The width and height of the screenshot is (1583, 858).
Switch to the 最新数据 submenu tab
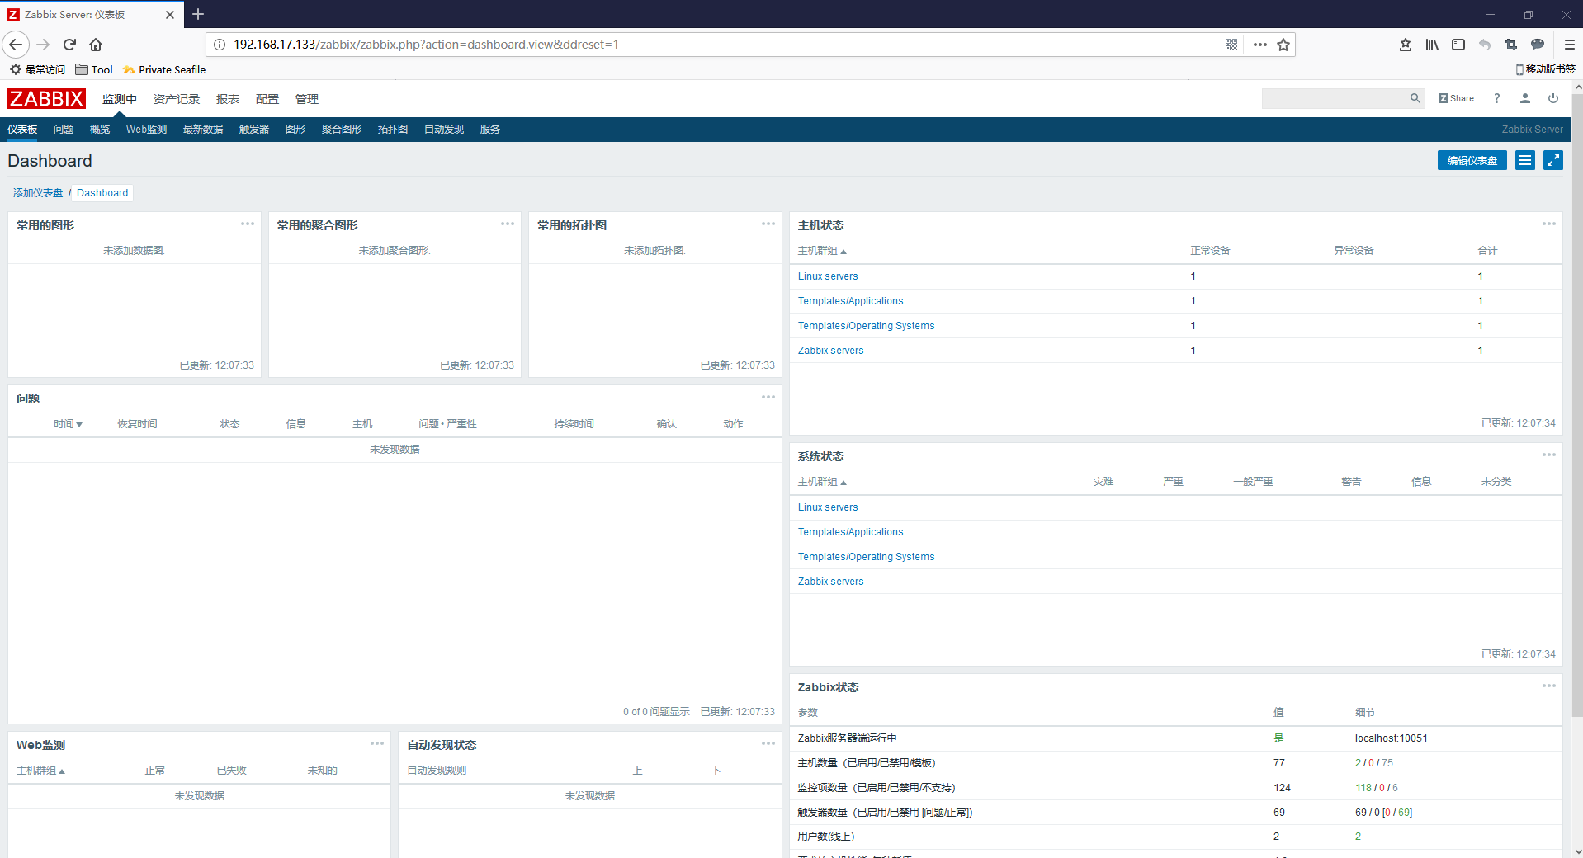pos(203,130)
